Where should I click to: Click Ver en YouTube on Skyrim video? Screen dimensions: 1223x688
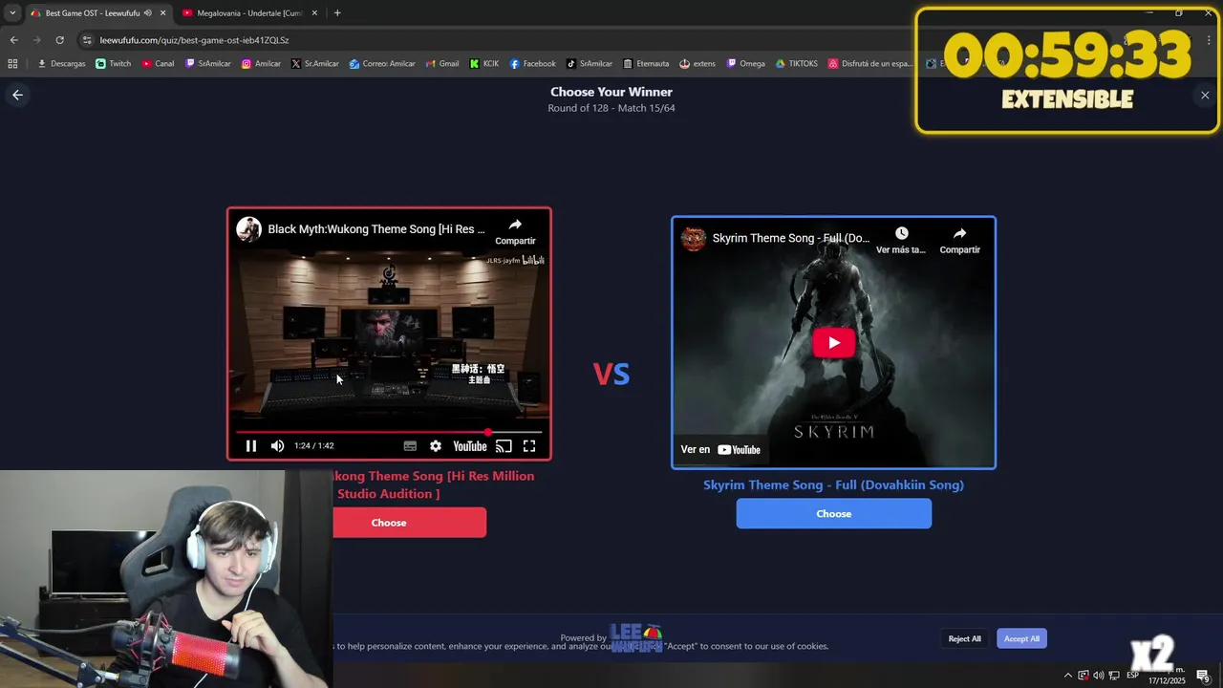(720, 449)
